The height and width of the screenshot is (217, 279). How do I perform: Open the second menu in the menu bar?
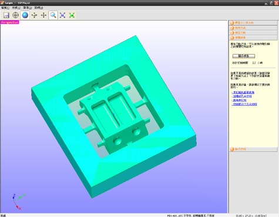[x=16, y=8]
